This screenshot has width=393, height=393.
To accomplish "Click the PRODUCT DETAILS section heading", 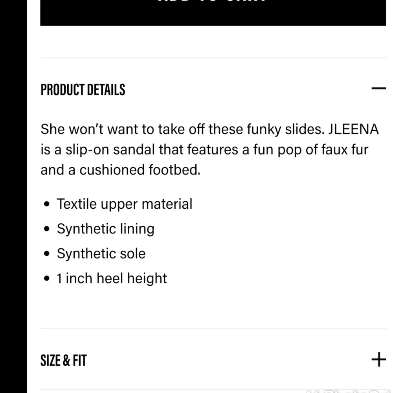I will coord(83,90).
